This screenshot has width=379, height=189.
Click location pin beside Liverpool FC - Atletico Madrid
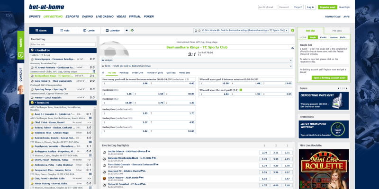143,171
